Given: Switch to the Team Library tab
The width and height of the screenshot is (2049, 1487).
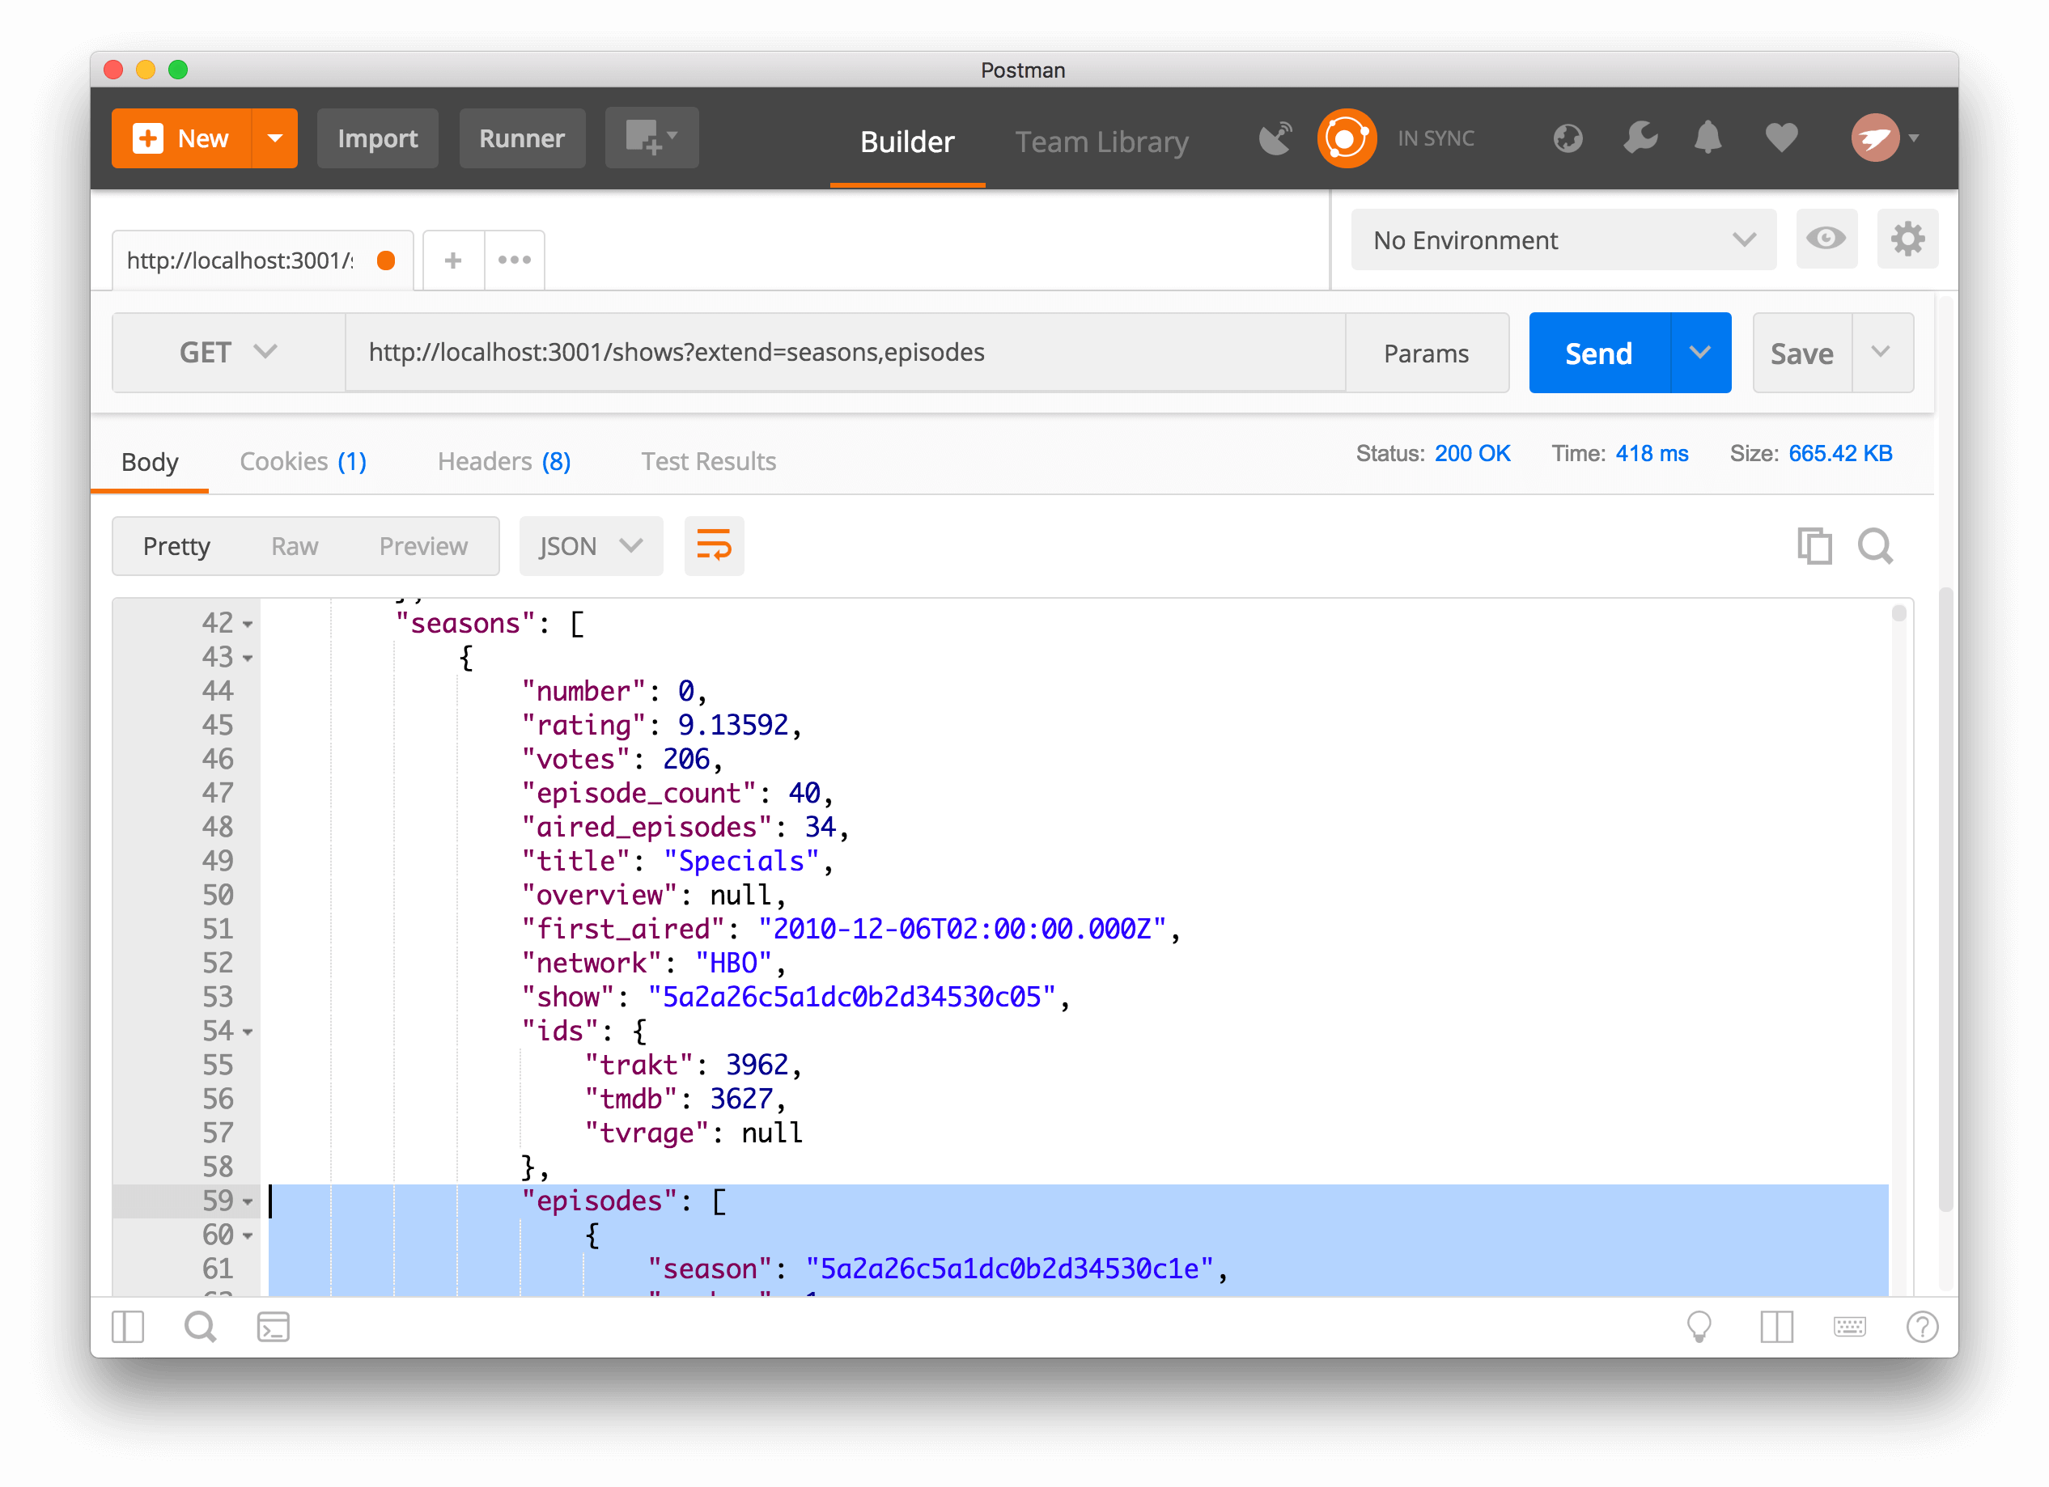Looking at the screenshot, I should 1101,142.
